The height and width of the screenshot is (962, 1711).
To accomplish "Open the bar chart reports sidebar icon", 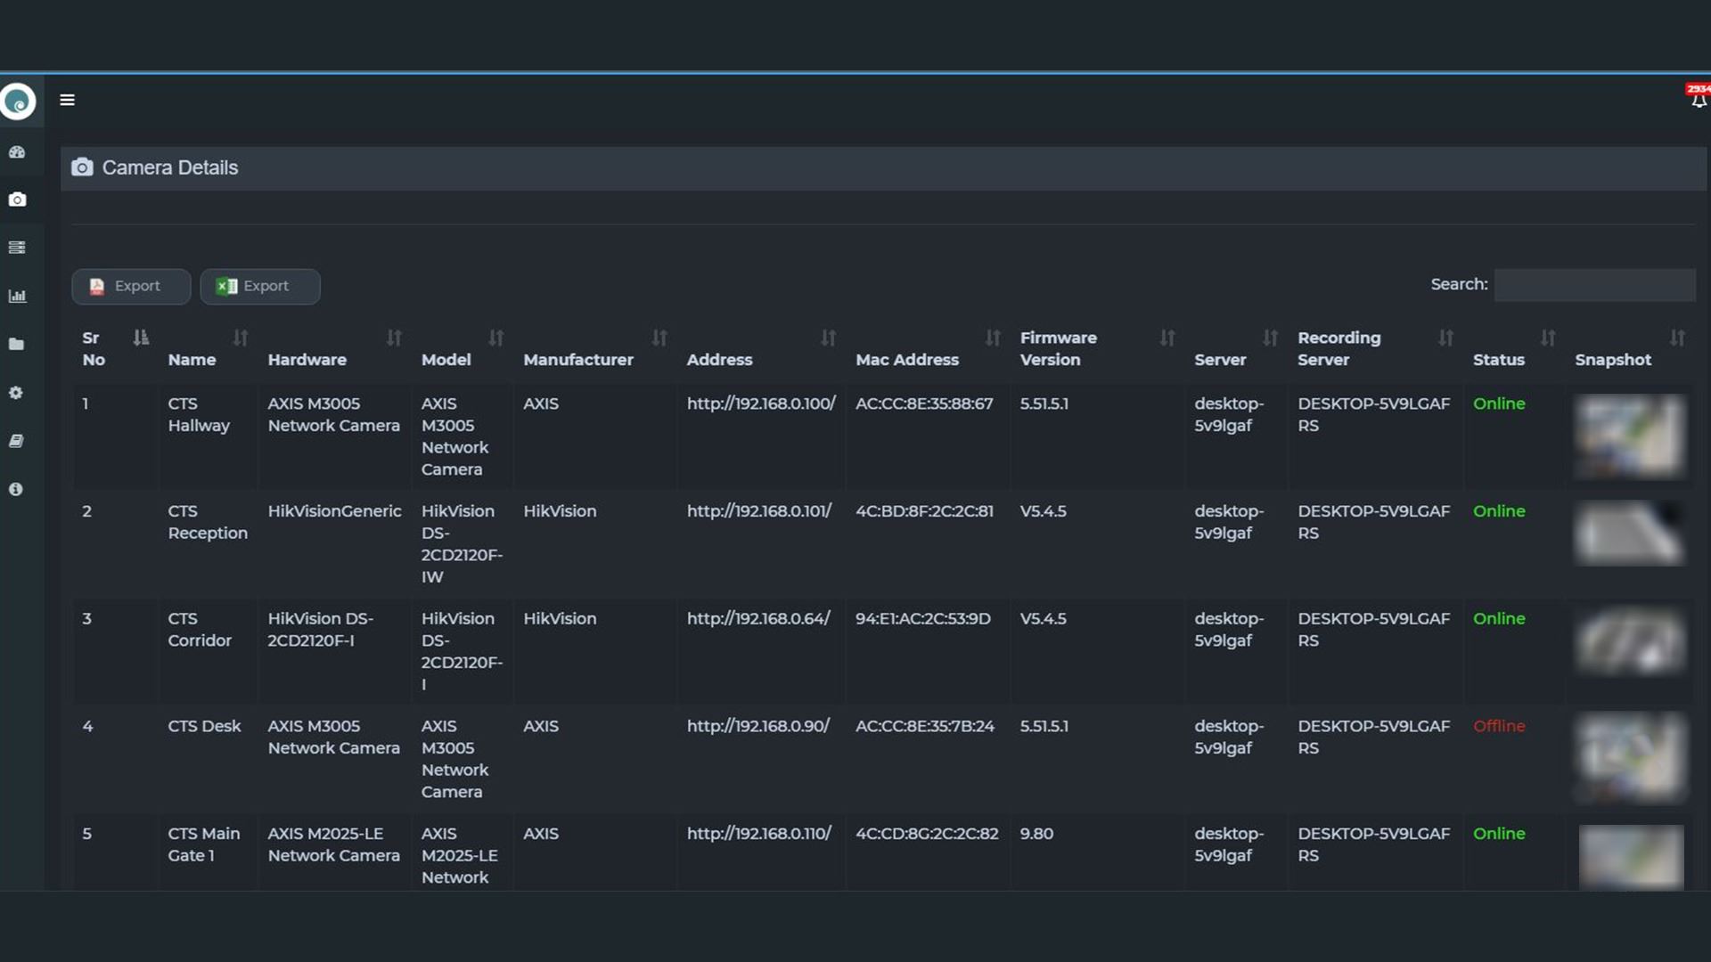I will (17, 296).
